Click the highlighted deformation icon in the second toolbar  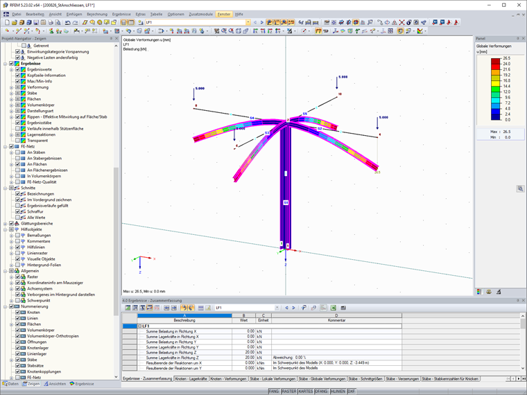318,31
